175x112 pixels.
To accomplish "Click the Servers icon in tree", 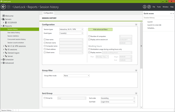I will click(x=3, y=19).
